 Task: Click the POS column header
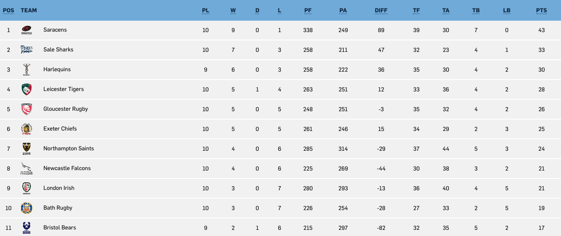(8, 11)
